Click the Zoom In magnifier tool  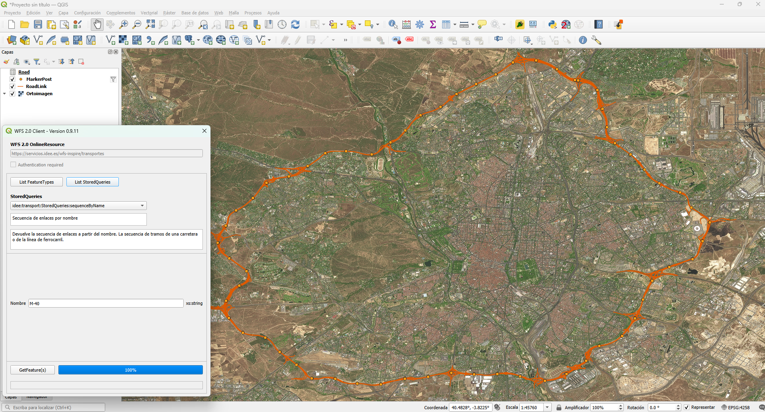pos(124,25)
